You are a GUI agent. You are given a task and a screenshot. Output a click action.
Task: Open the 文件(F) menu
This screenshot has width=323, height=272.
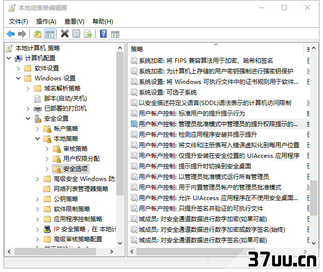pyautogui.click(x=19, y=22)
